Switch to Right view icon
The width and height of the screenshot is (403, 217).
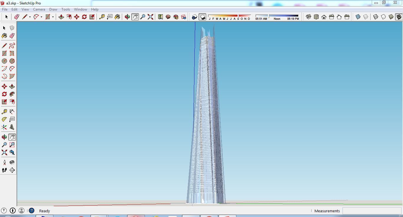pos(331,17)
